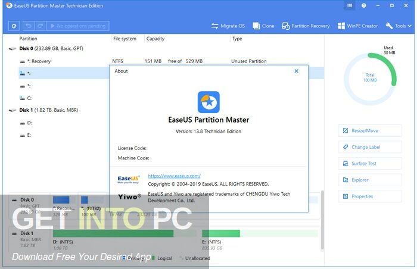This screenshot has width=417, height=269.
Task: Click the Undo arrow button
Action: (x=29, y=26)
